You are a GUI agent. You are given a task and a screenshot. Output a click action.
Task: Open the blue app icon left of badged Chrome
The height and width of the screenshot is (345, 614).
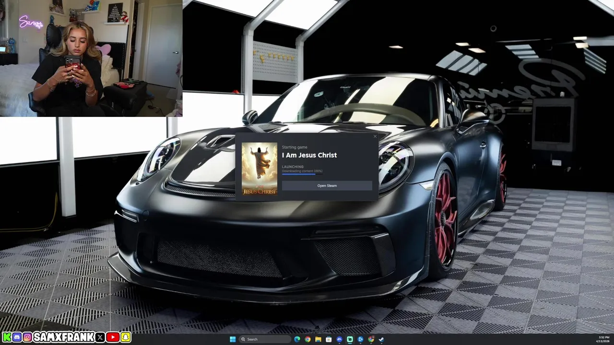point(360,339)
